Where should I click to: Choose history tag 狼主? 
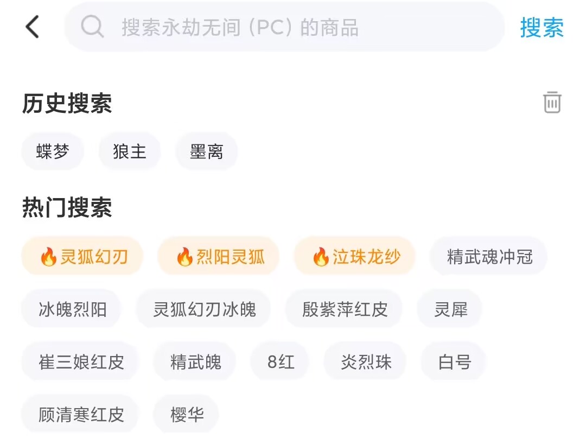click(x=130, y=151)
